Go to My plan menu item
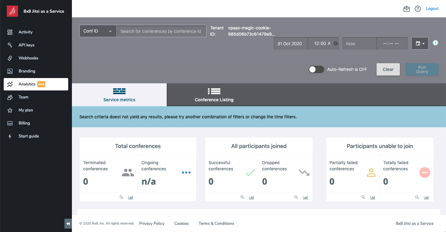This screenshot has height=232, width=446. [36, 110]
